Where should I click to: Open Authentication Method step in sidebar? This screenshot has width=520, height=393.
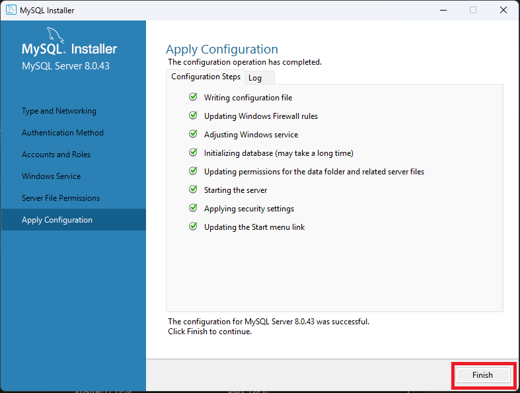pyautogui.click(x=63, y=133)
